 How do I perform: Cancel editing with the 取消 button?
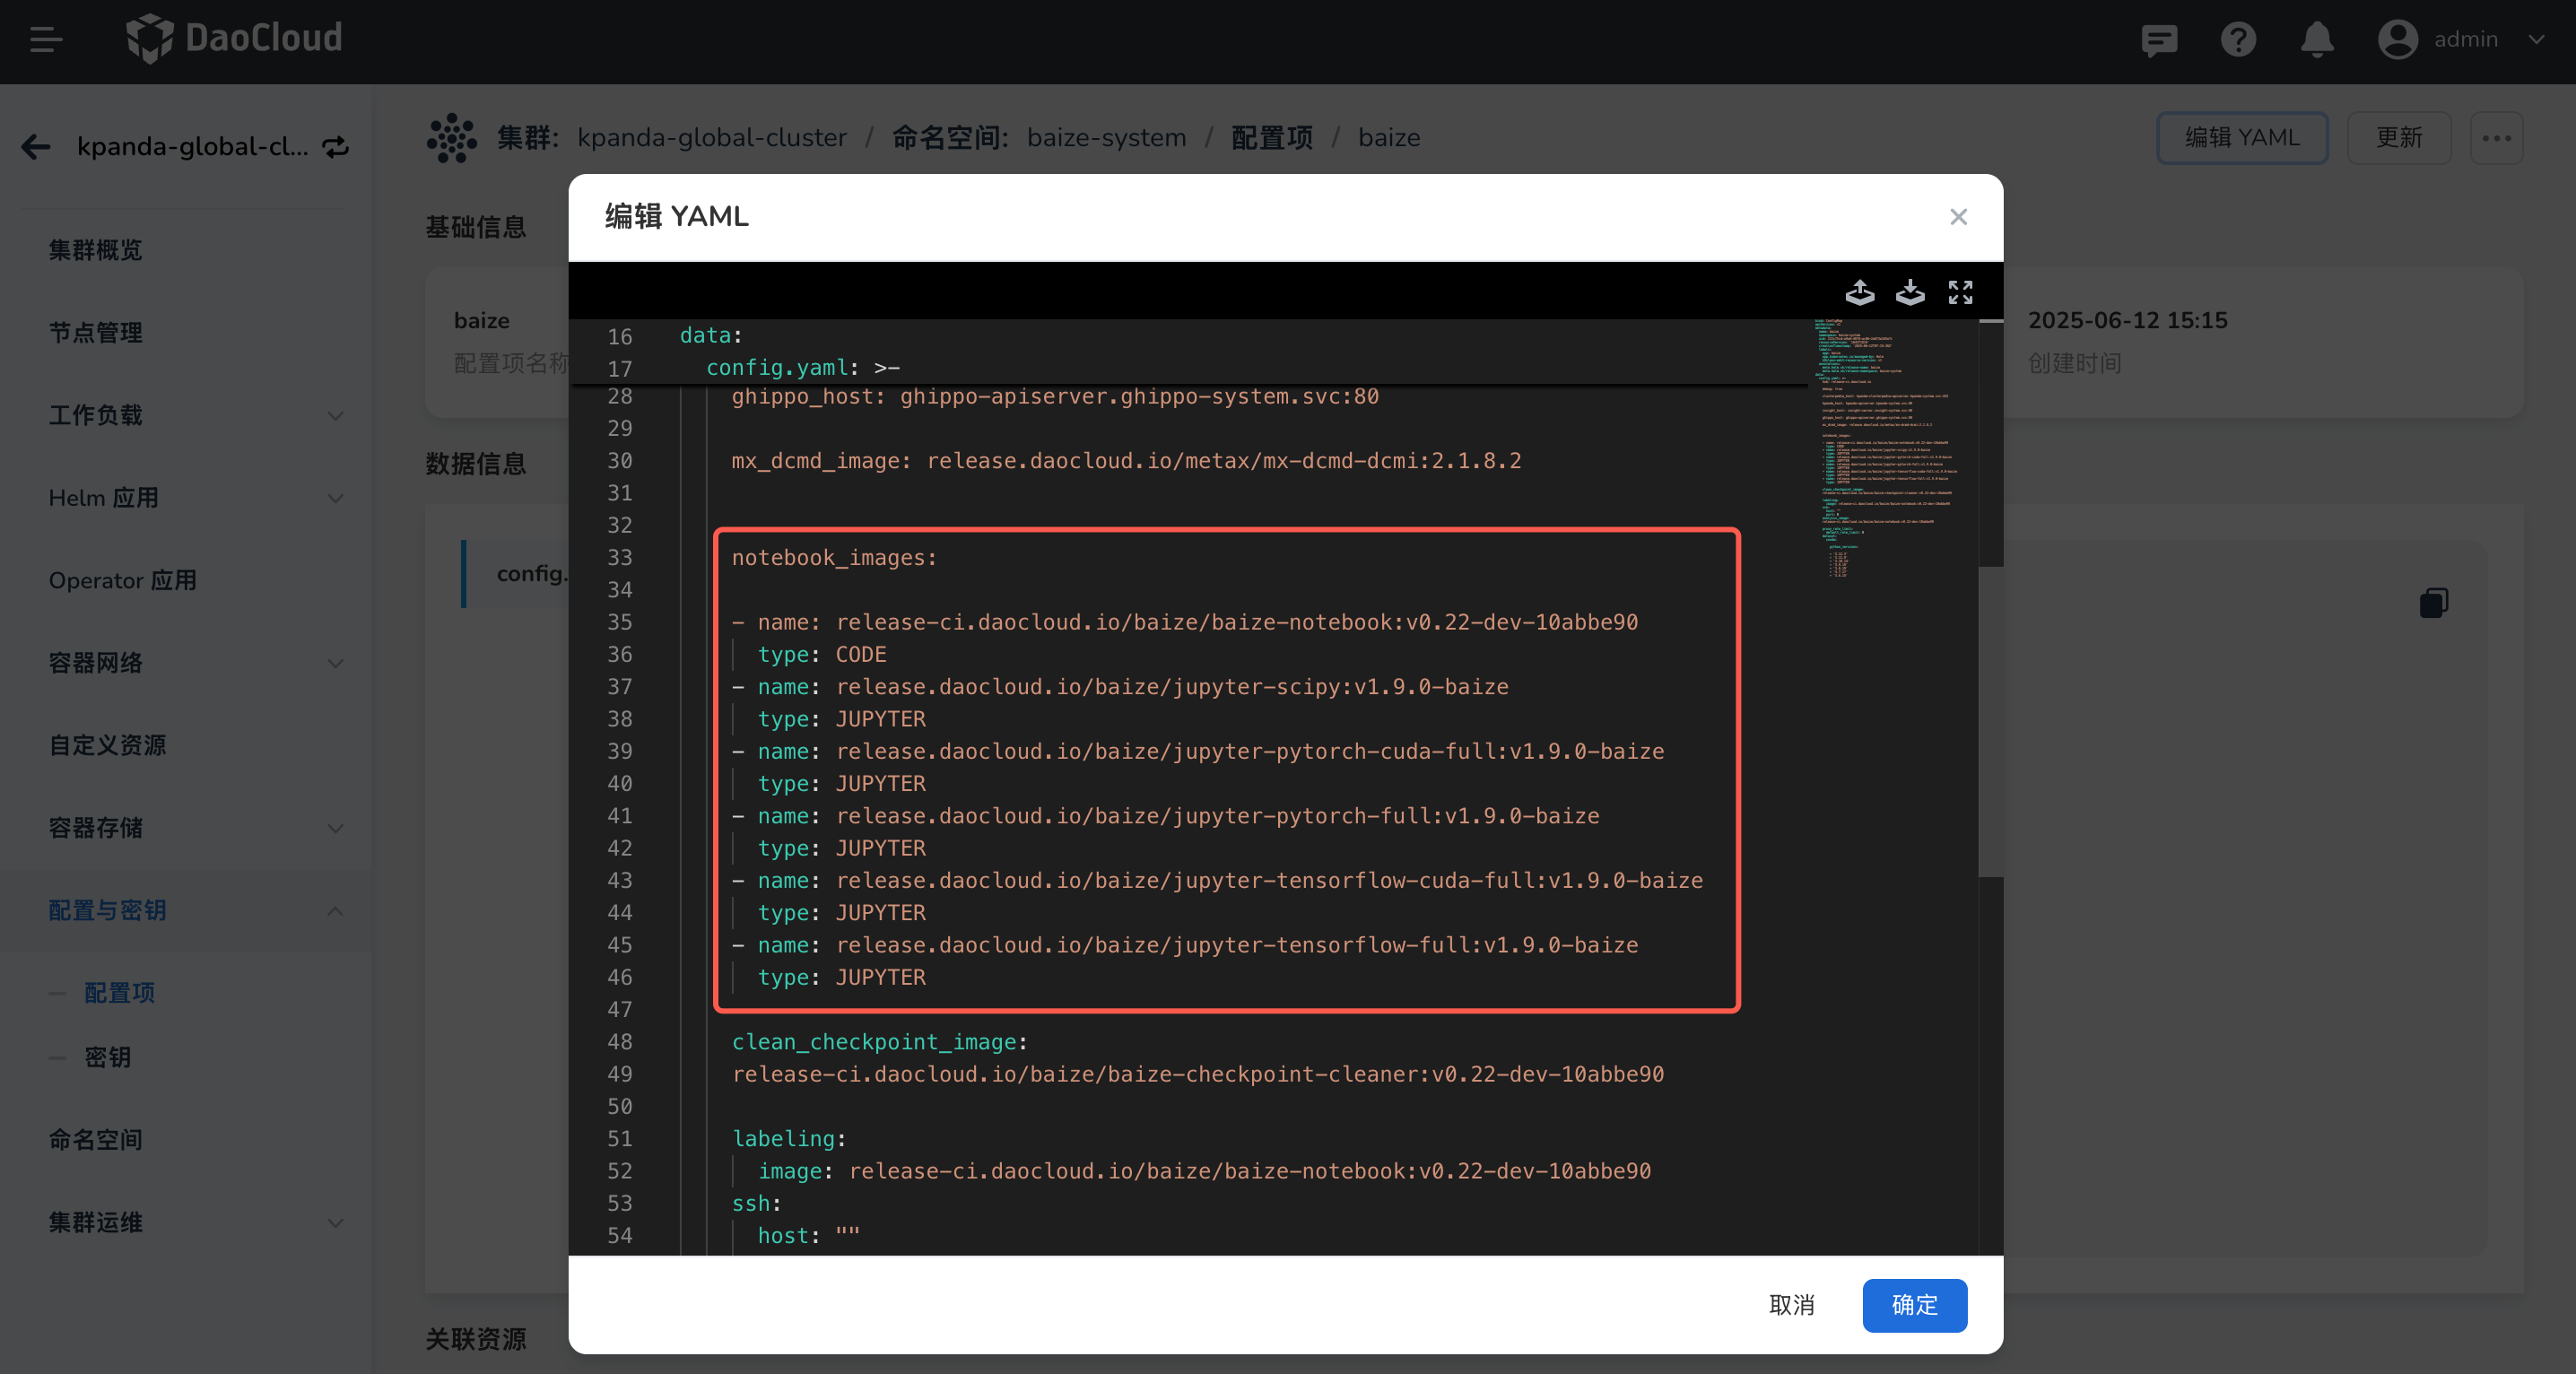pos(1790,1304)
